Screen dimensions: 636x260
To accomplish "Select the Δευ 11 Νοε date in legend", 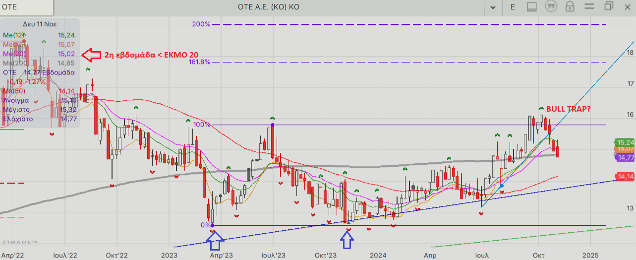I will coord(40,23).
